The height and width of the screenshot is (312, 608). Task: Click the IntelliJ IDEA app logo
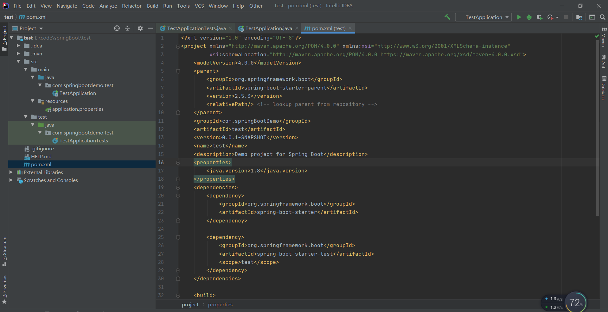[5, 5]
